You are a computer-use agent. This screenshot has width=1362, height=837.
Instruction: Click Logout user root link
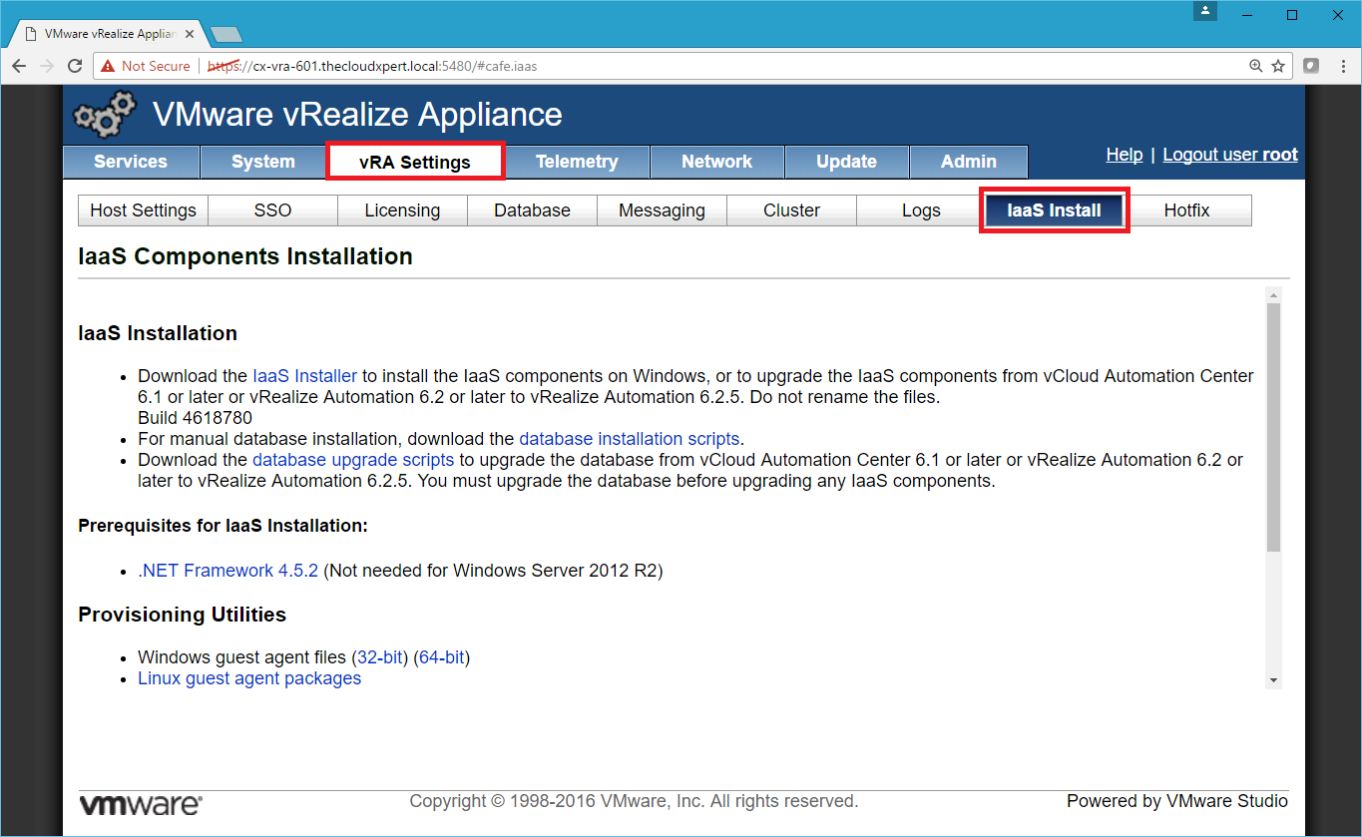1229,155
